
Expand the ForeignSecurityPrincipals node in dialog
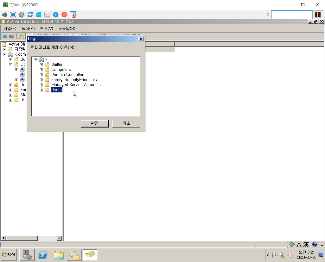(x=41, y=80)
